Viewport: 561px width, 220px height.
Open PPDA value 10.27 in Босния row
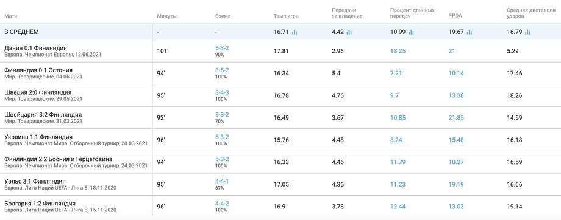click(456, 162)
